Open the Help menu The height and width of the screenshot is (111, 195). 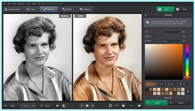(34, 4)
